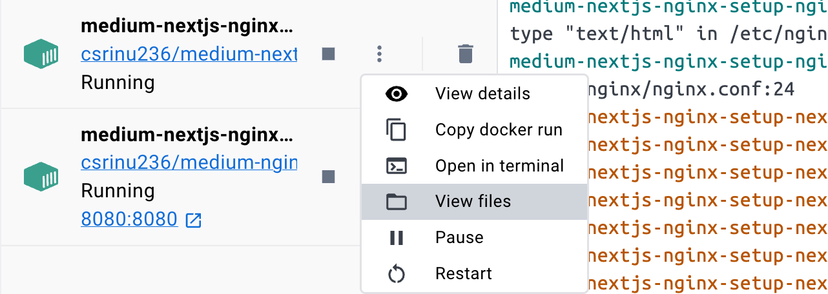Click the first medium-nextjs-nginx container name
Viewport: 828px width, 294px height.
click(x=186, y=27)
